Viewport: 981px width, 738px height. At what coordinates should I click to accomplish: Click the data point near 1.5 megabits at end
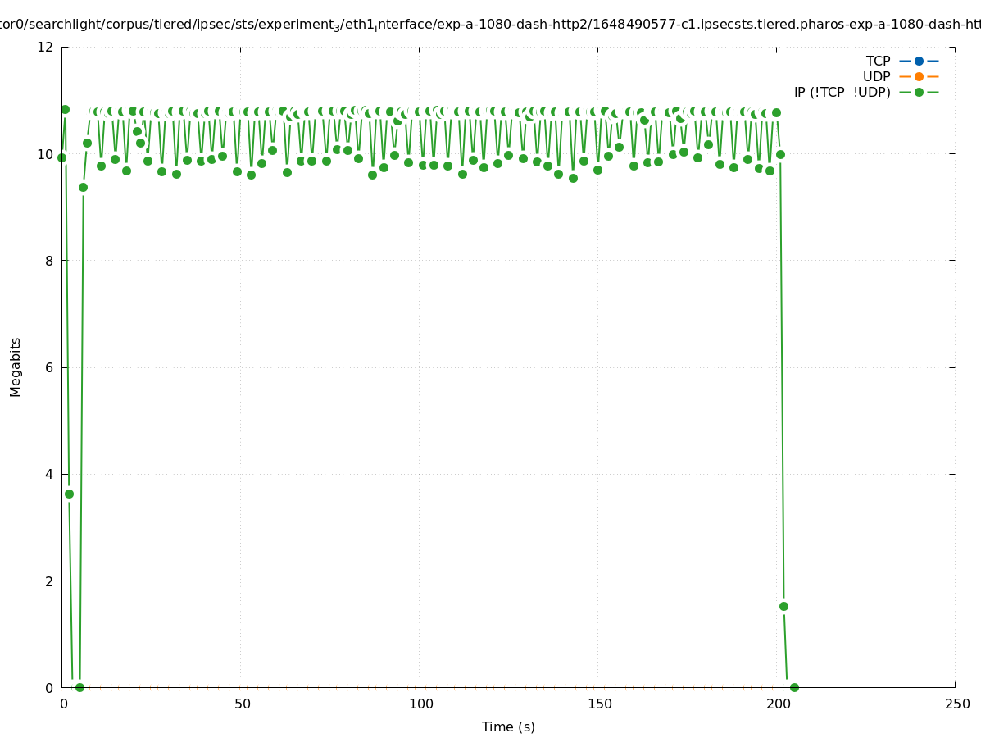[783, 606]
